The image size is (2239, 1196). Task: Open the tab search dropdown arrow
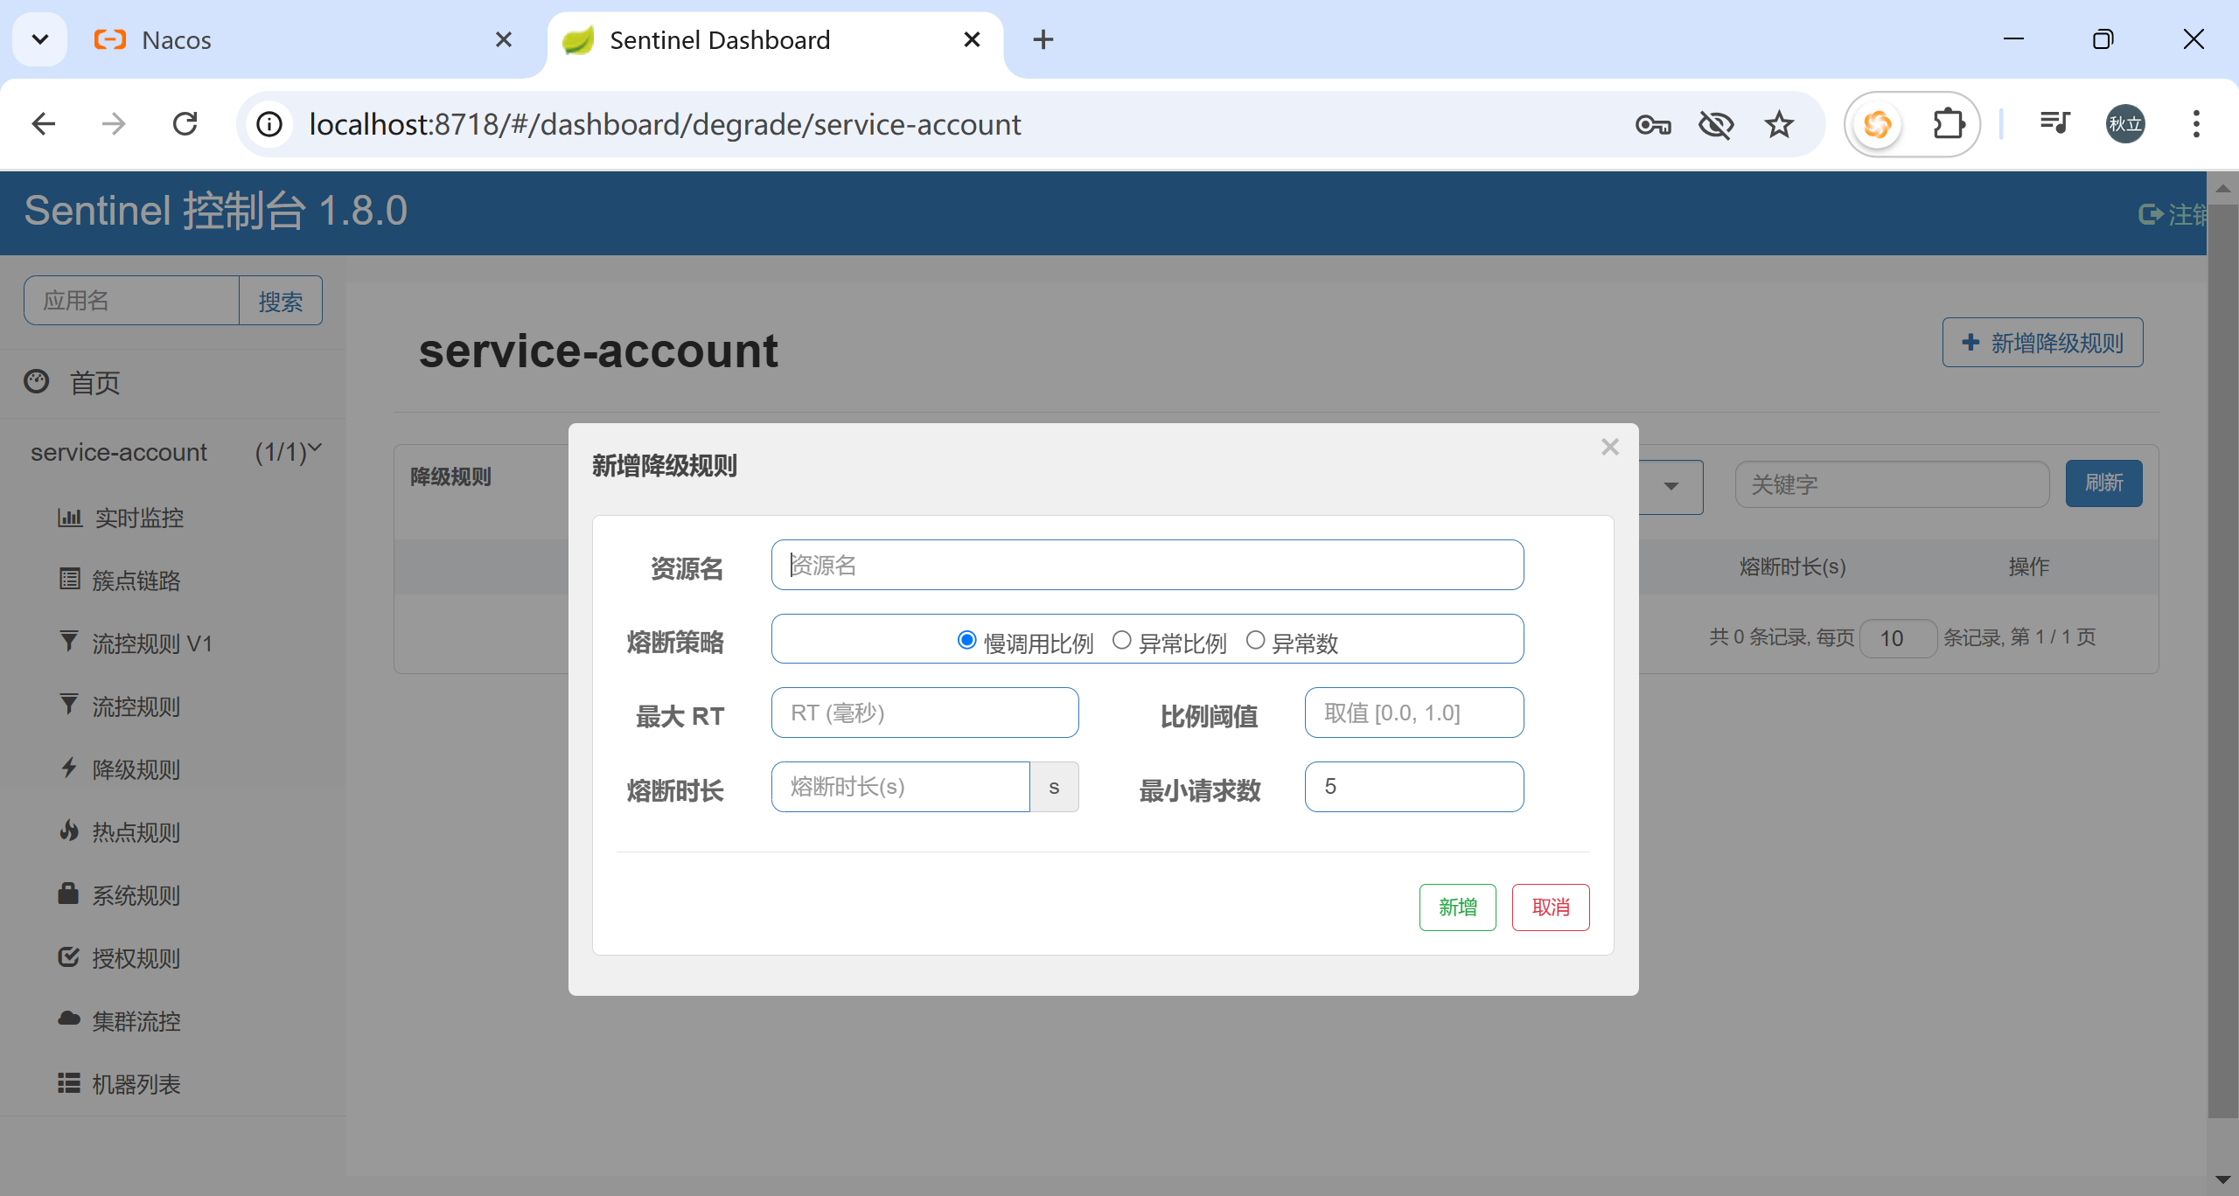[x=40, y=39]
